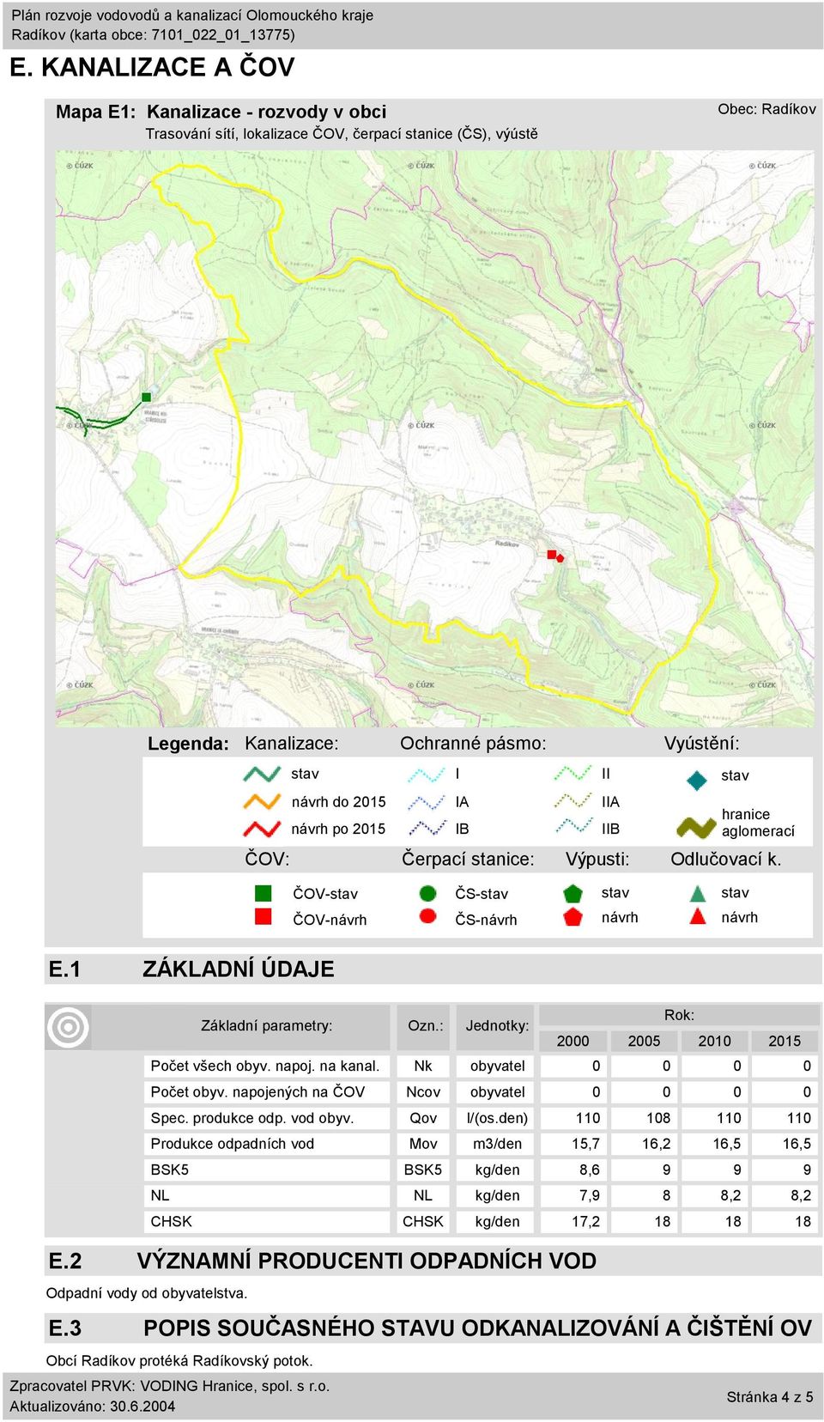
Task: Click the green square ČOV marker on map
Action: click(146, 397)
